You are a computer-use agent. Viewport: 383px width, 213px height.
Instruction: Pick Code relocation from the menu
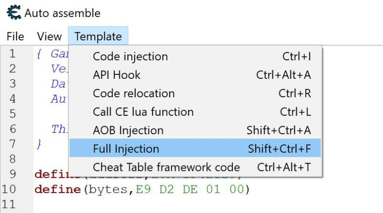[134, 93]
